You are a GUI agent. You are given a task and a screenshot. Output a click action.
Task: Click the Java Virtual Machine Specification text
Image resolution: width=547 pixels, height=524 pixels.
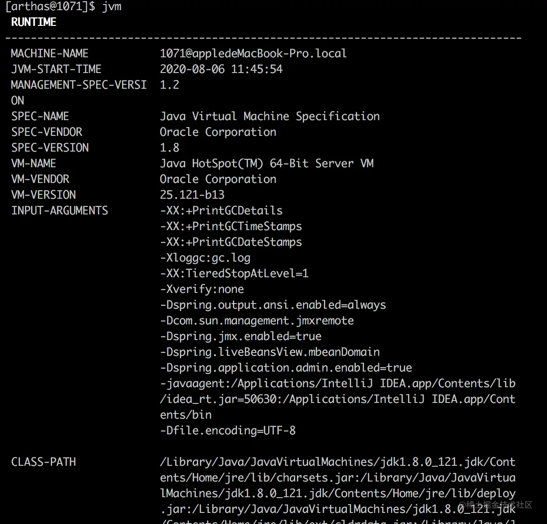point(270,116)
